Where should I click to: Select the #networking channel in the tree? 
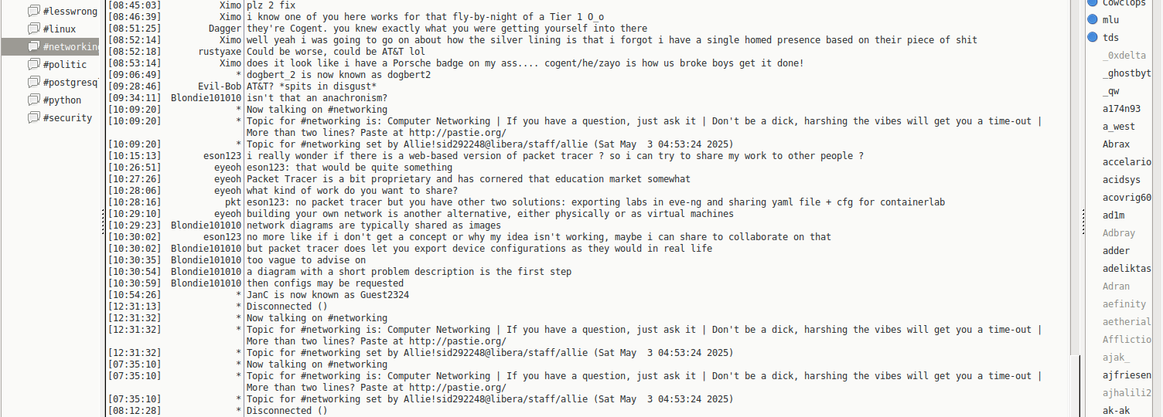[70, 47]
